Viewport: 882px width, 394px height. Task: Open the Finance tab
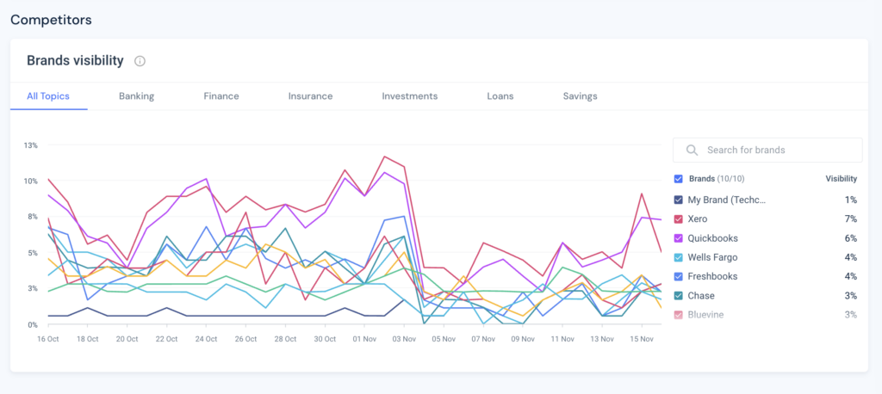pos(221,96)
